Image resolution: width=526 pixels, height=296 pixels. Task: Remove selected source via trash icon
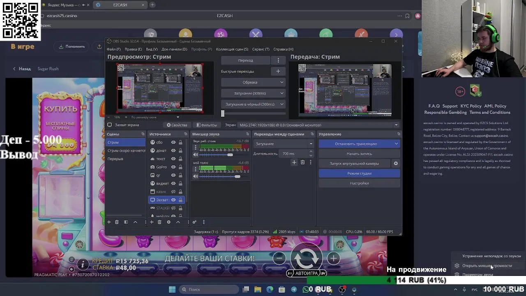tap(159, 222)
